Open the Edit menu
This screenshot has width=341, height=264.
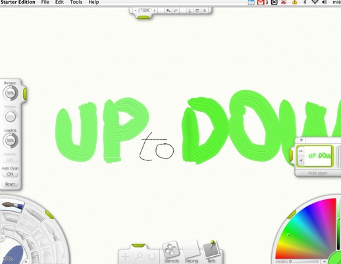click(x=59, y=2)
